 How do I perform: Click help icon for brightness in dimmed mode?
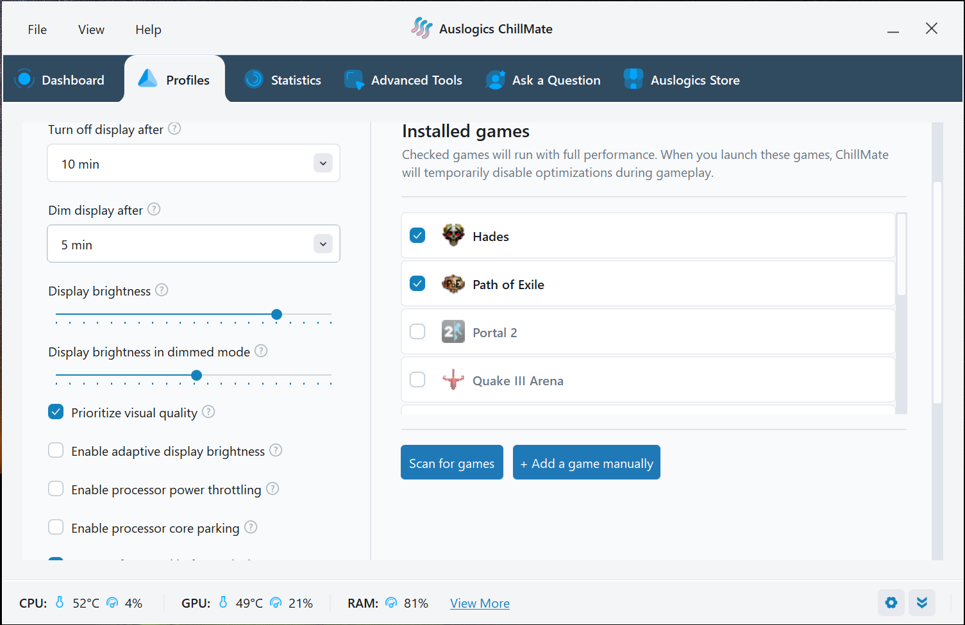(261, 351)
